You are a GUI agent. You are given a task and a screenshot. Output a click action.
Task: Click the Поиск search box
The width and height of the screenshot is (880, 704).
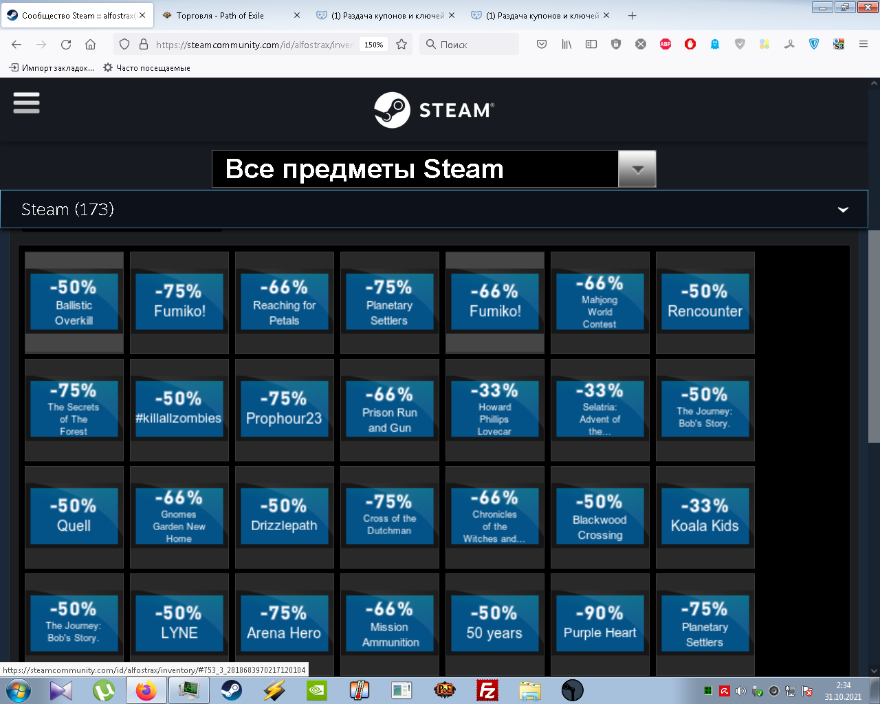pyautogui.click(x=469, y=45)
